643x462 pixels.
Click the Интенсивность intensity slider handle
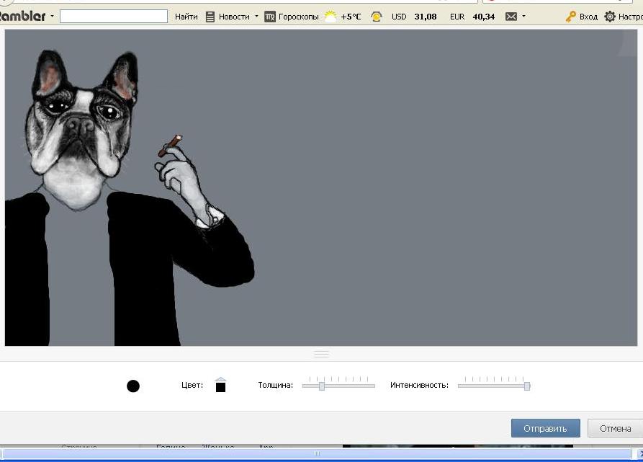coord(527,386)
